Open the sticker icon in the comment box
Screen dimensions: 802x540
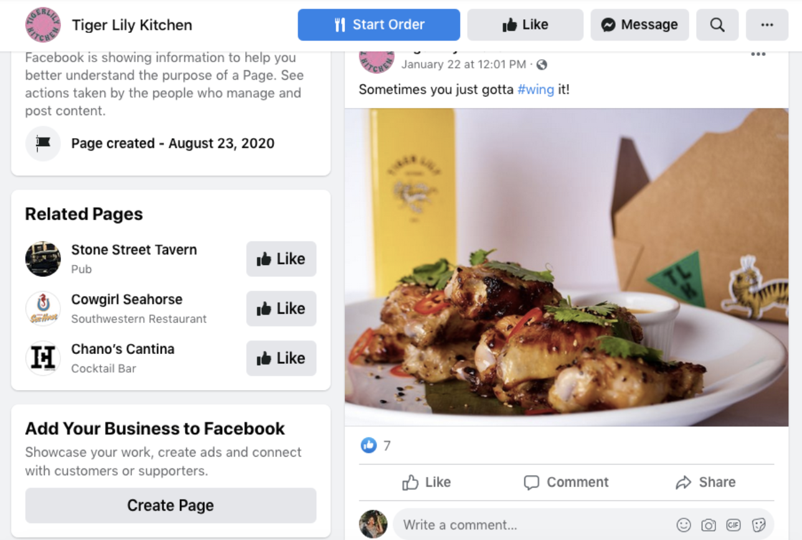[x=758, y=524]
